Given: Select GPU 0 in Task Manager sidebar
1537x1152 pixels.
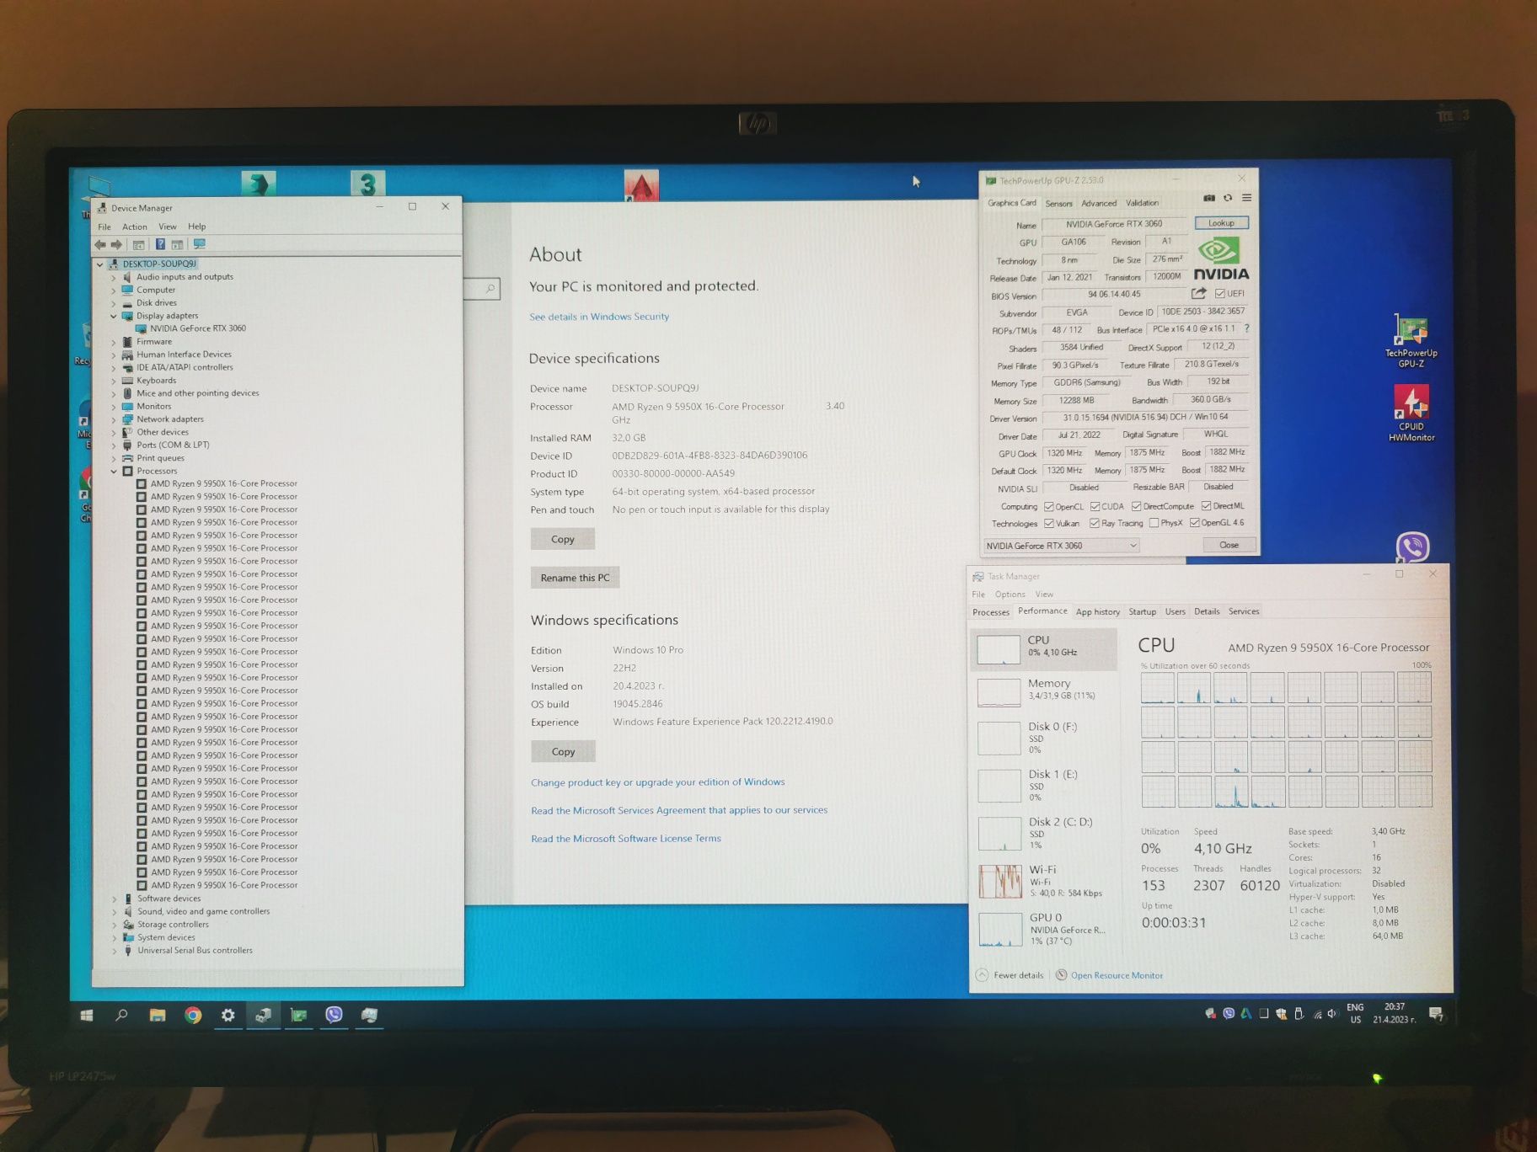Looking at the screenshot, I should [1043, 929].
